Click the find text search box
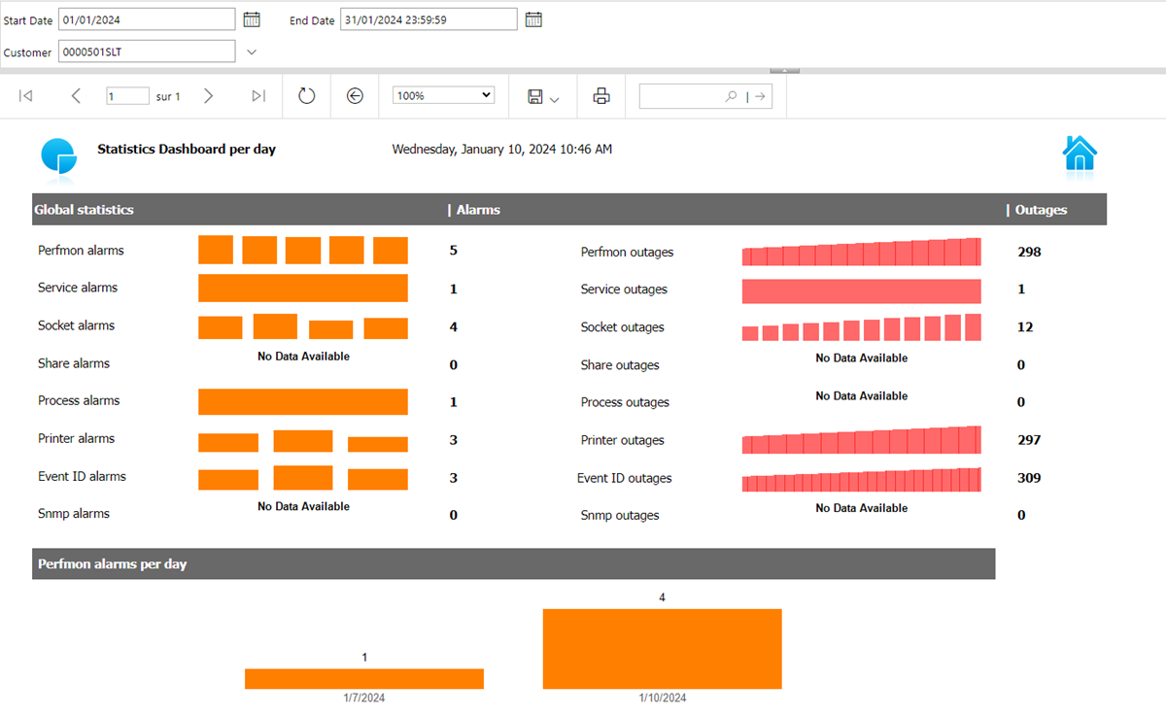This screenshot has width=1166, height=716. 682,96
